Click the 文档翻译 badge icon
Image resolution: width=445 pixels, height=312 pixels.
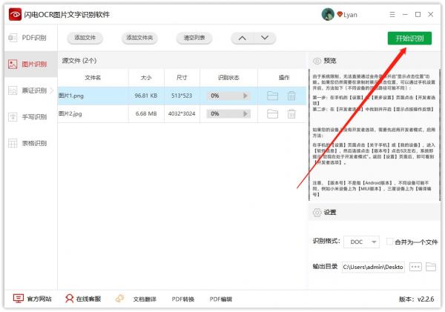(x=119, y=299)
